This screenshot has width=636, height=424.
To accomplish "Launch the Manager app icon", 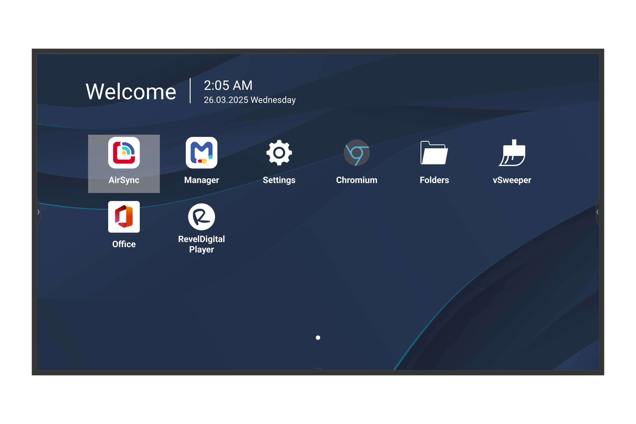I will 201,153.
